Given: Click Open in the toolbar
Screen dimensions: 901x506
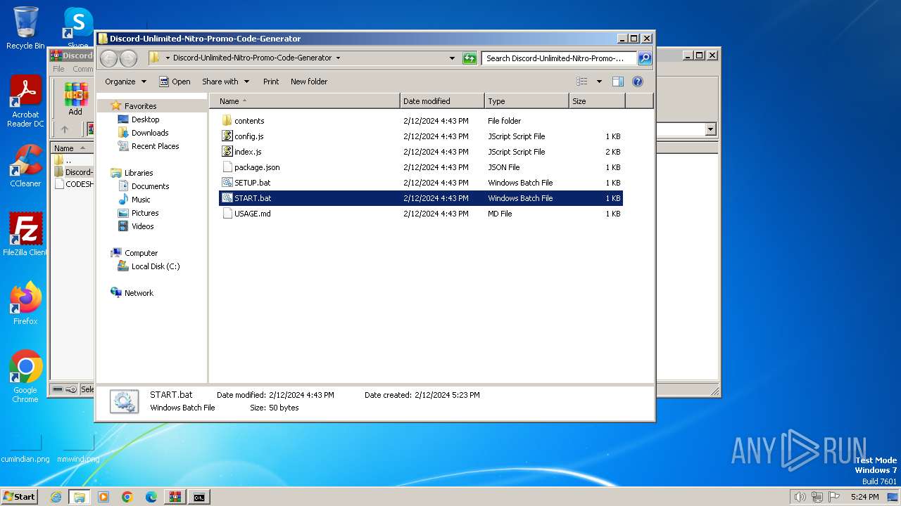Looking at the screenshot, I should click(175, 82).
